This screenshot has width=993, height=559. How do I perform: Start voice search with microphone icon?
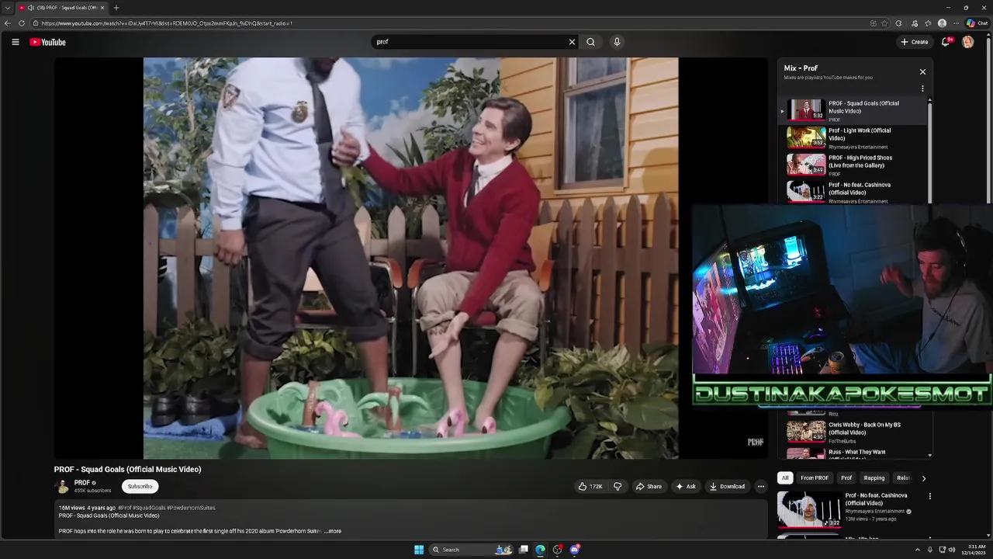(x=617, y=42)
